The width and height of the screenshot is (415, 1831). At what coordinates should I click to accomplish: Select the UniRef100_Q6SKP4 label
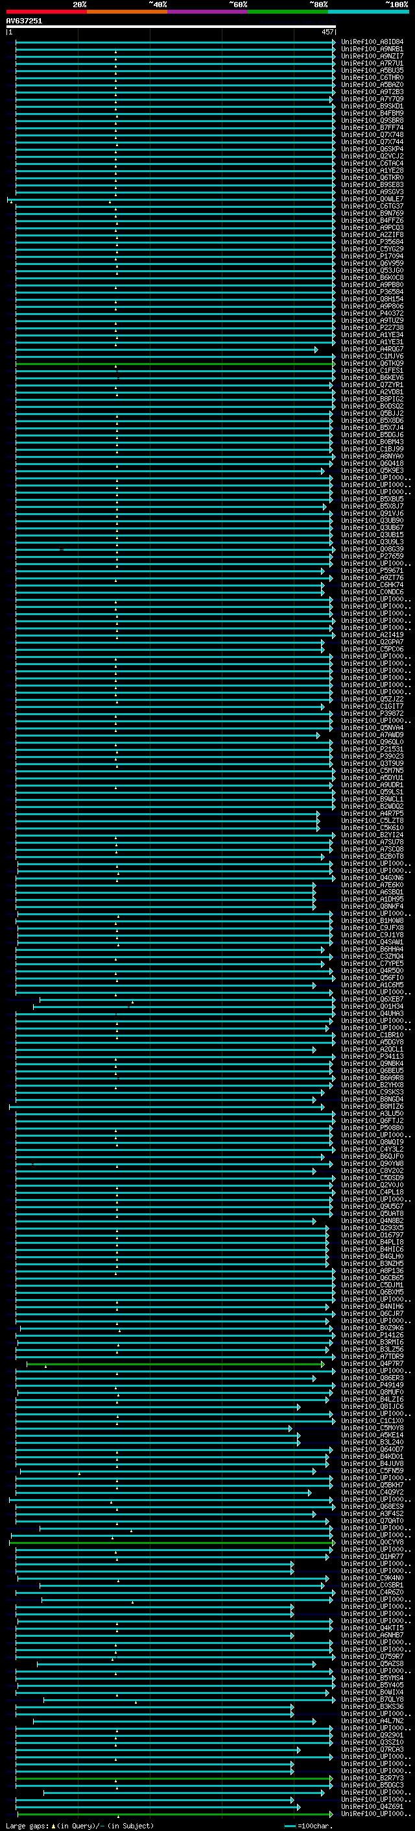click(372, 149)
